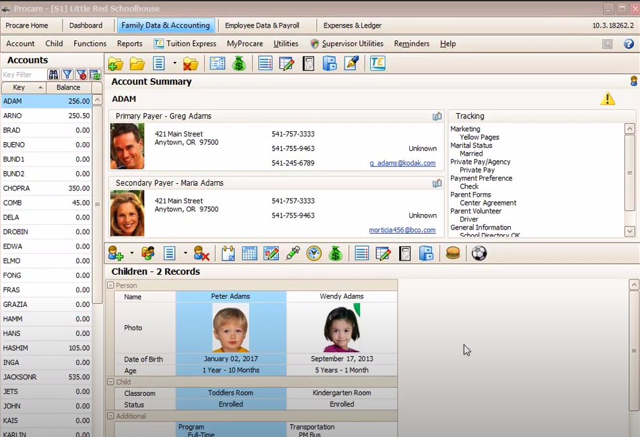Viewport: 640px width, 437px height.
Task: Click the green money bag in children toolbar
Action: click(x=336, y=254)
